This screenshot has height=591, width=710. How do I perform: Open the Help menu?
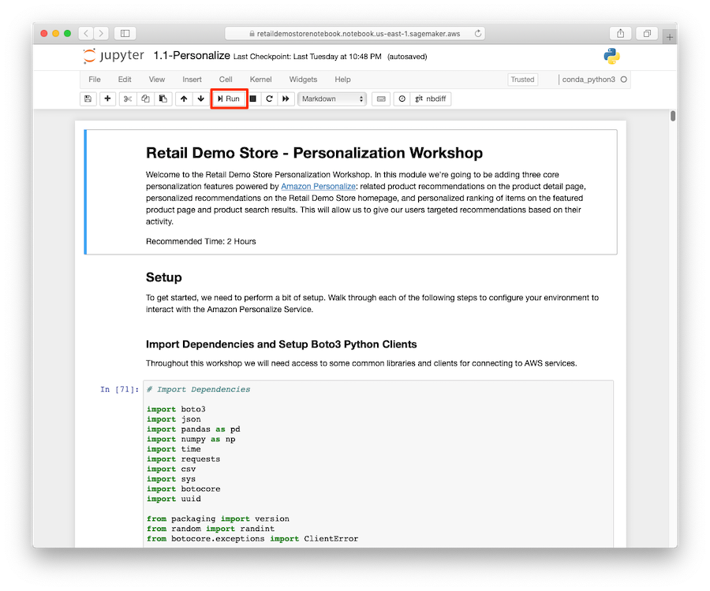click(x=343, y=79)
